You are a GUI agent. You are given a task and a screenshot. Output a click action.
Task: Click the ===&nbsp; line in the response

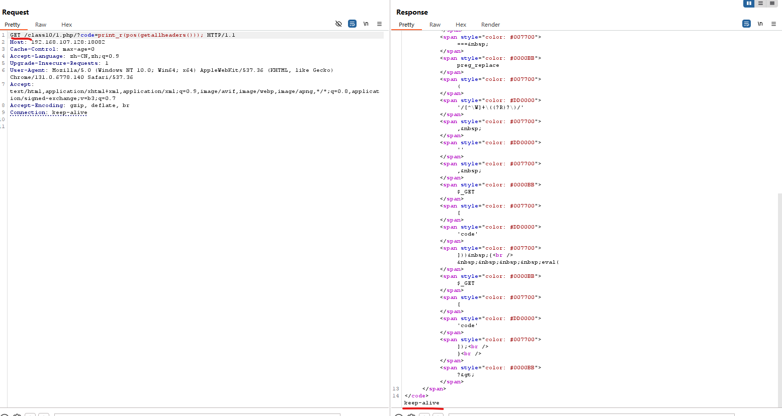473,44
